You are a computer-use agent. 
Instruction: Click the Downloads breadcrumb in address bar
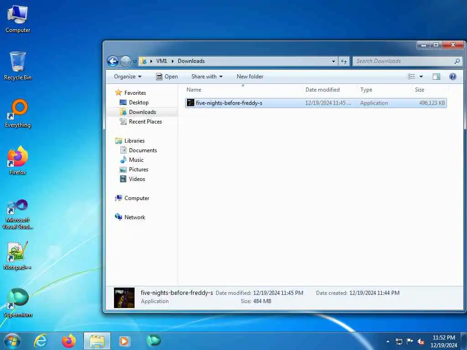(191, 61)
